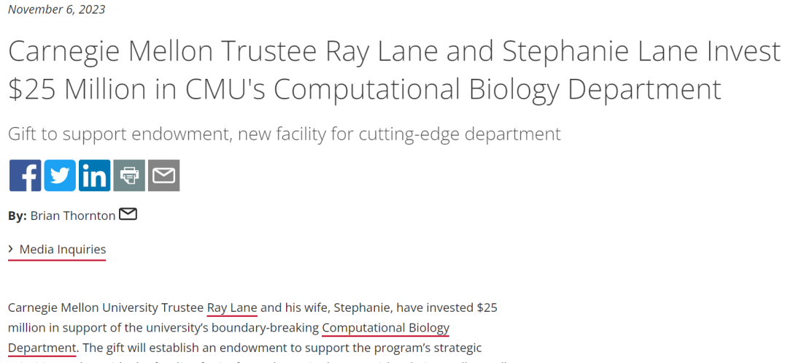Click the November 6, 2023 date

coord(56,9)
